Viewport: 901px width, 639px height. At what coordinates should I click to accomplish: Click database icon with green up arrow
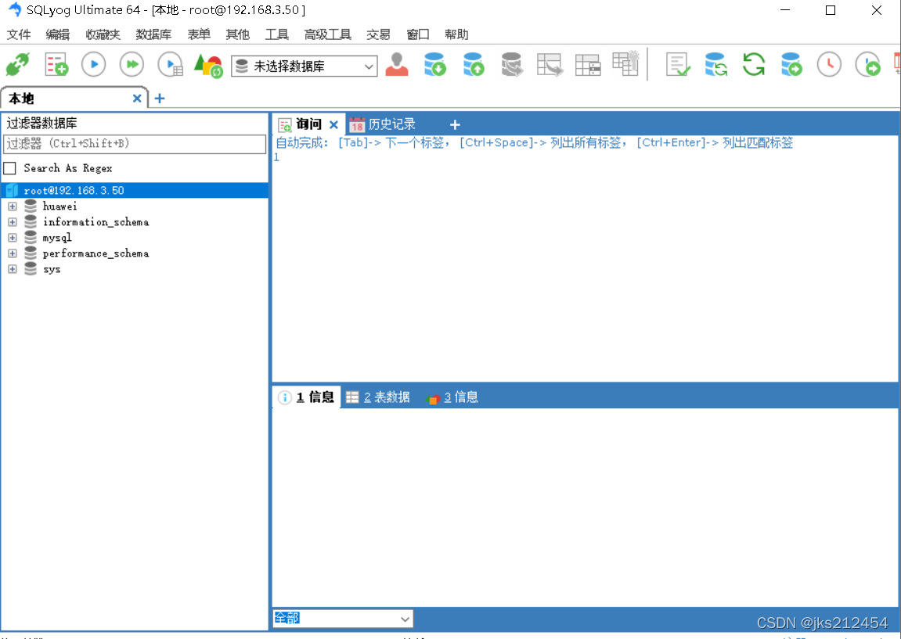(x=474, y=64)
